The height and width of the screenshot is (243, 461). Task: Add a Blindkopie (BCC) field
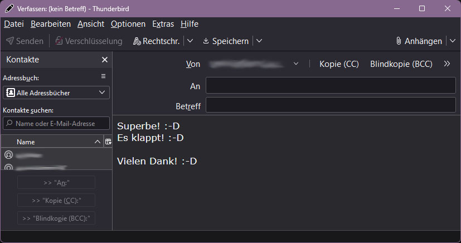point(401,64)
